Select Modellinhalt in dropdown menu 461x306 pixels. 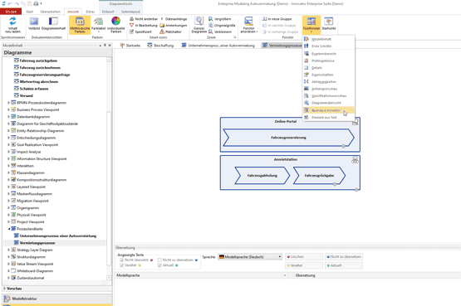coord(328,39)
